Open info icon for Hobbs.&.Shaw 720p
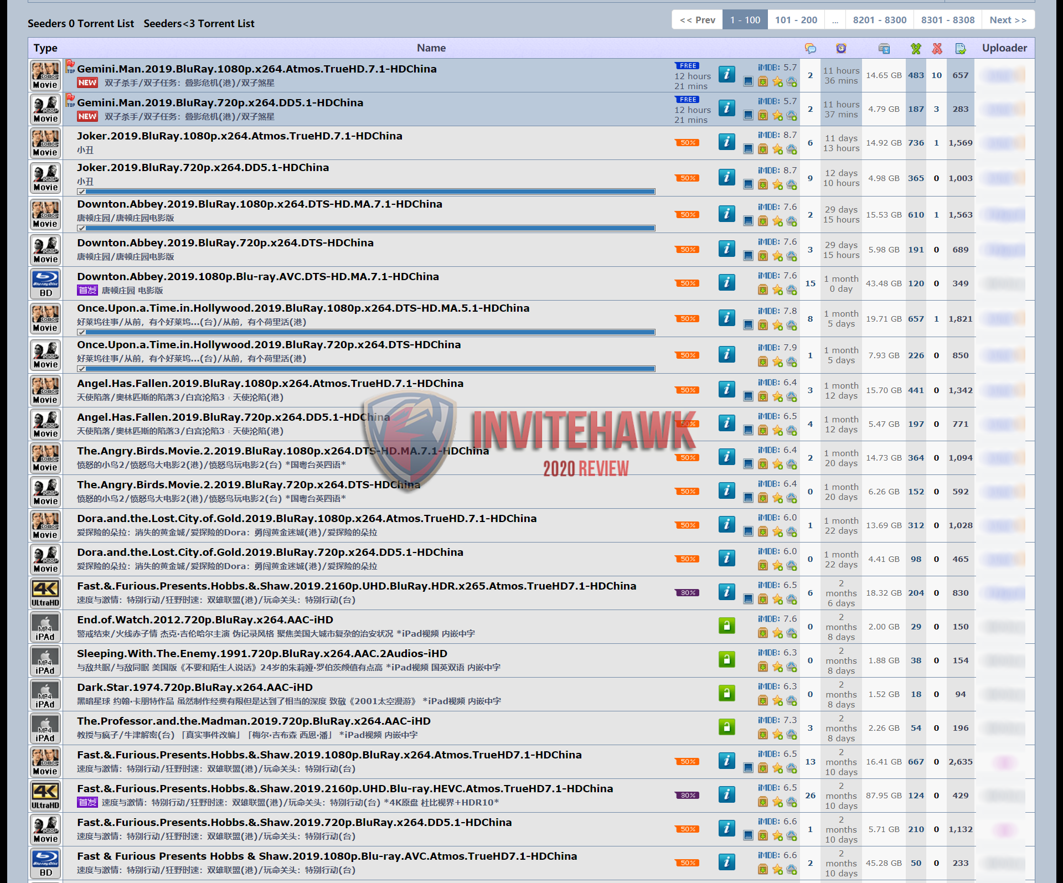 [727, 828]
